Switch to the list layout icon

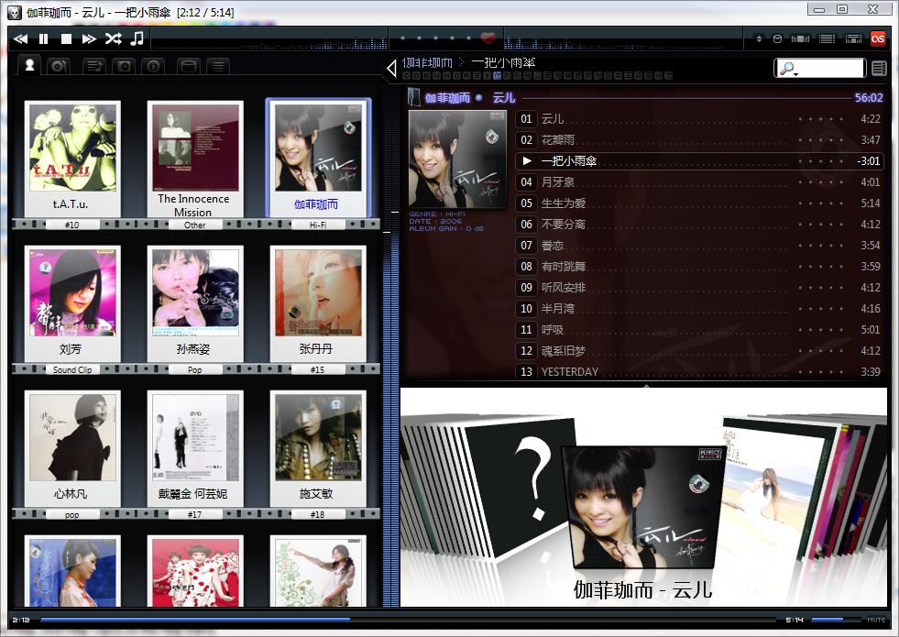(x=827, y=39)
